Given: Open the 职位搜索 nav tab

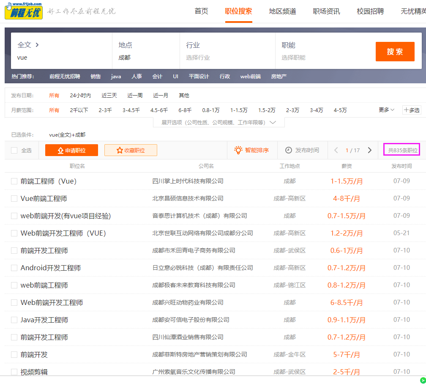Looking at the screenshot, I should pos(238,11).
